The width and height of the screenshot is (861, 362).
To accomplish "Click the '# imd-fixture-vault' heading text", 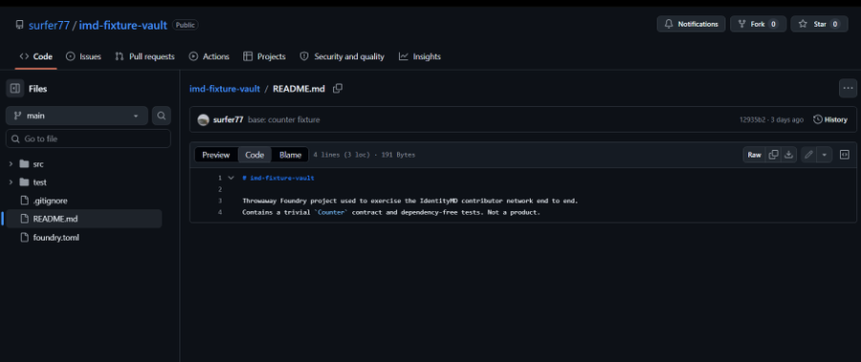I will (278, 179).
